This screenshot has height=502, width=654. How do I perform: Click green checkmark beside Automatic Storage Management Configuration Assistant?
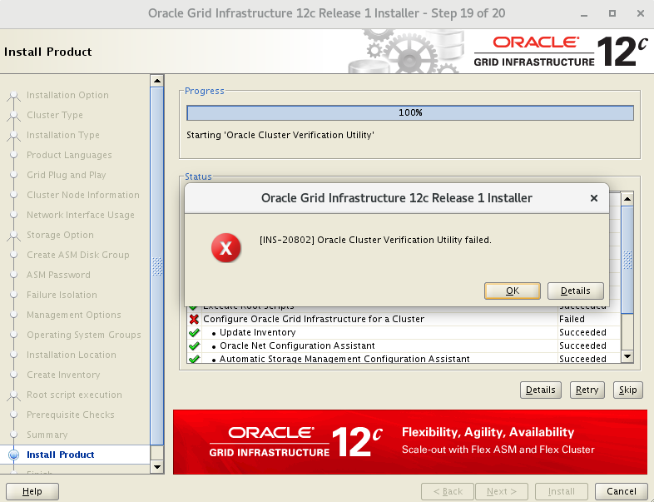pos(194,359)
